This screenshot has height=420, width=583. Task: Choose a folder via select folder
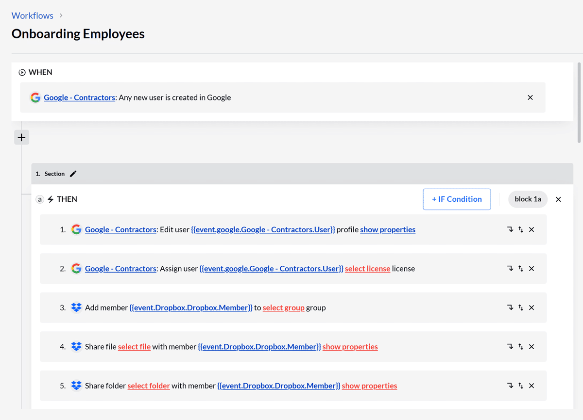149,386
